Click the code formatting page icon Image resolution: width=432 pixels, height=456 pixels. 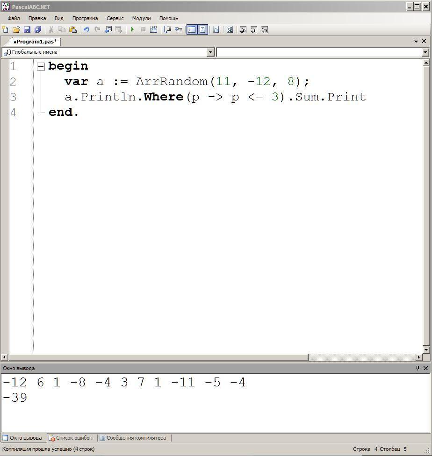[216, 29]
